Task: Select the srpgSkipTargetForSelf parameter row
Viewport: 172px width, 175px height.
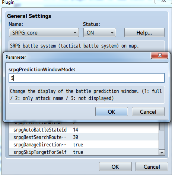Action: [84, 152]
